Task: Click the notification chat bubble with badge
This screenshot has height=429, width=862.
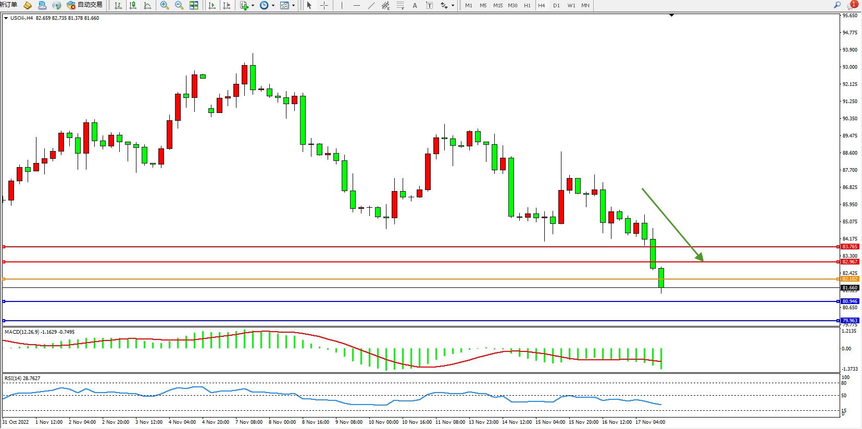Action: click(852, 5)
